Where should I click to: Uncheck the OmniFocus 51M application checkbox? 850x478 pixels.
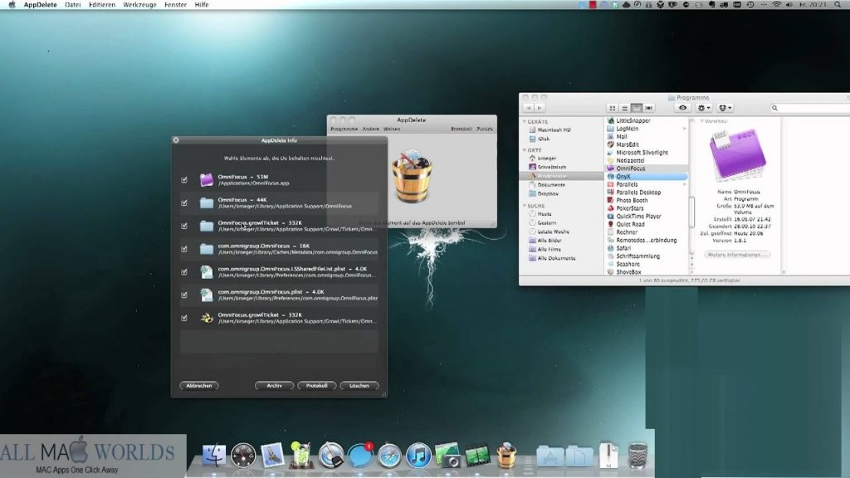point(184,180)
